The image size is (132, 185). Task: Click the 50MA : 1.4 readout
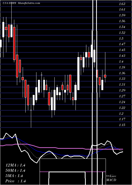pyautogui.click(x=15, y=170)
